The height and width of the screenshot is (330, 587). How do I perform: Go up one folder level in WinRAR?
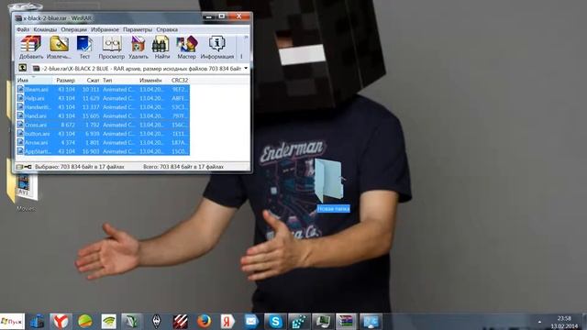point(22,68)
